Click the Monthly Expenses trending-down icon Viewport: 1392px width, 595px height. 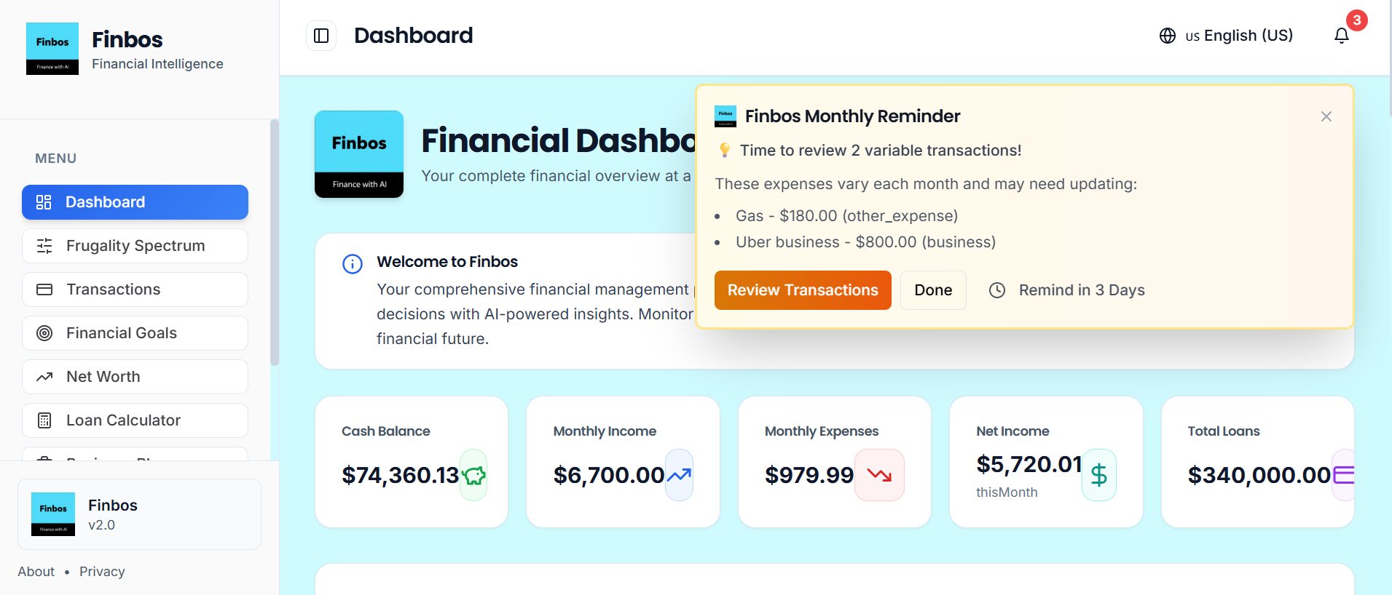[x=879, y=476]
